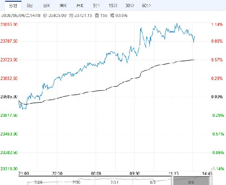Jump to 8/3 in the date navigator
This screenshot has width=226, height=185.
pos(153,182)
